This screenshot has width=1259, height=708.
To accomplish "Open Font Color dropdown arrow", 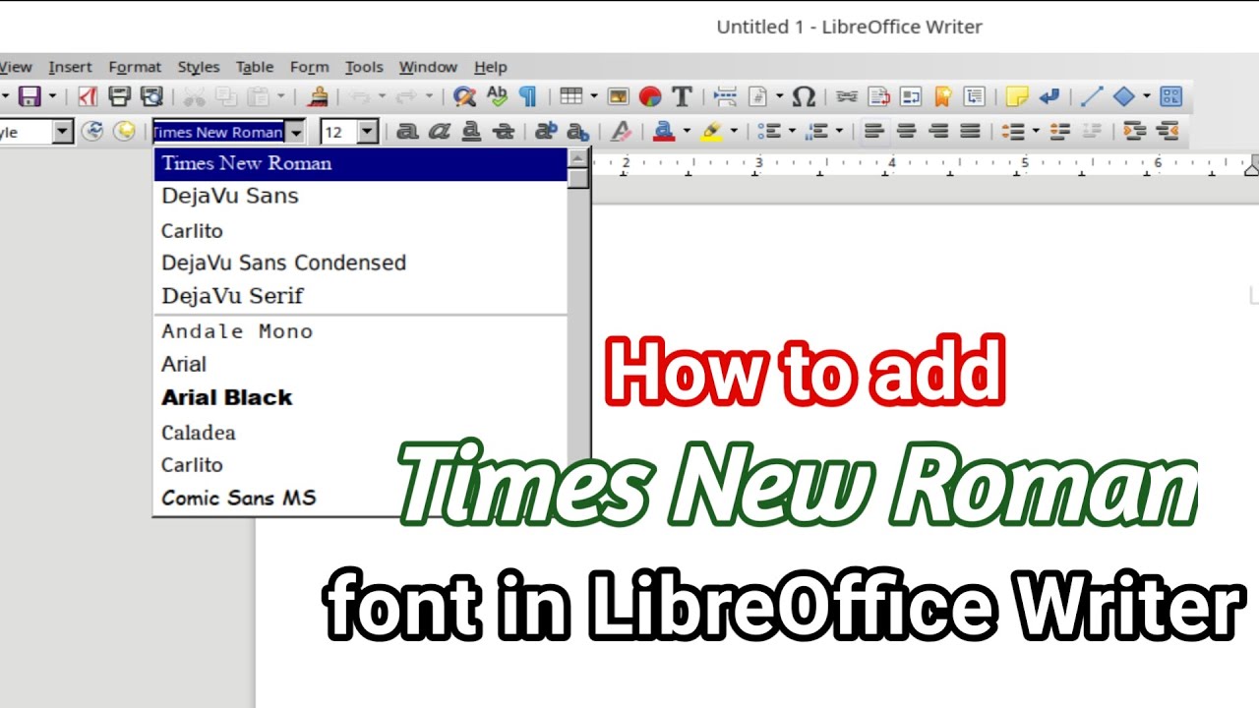I will coord(687,131).
